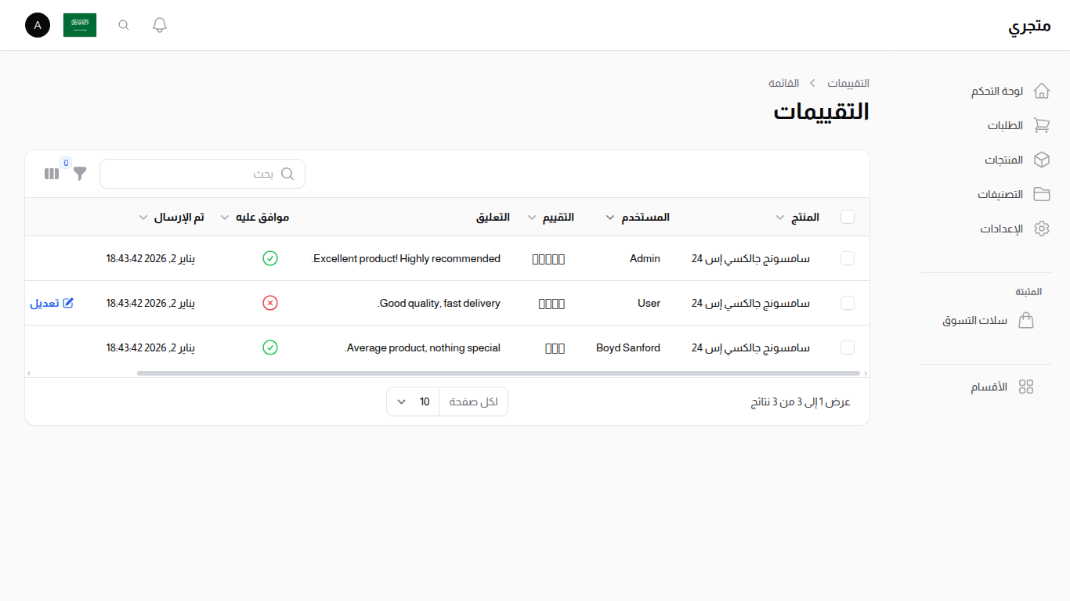
Task: Switch language via the Saudi flag
Action: 79,24
